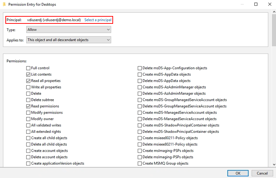Check Create all child objects
This screenshot has height=178, width=276.
tap(28, 138)
